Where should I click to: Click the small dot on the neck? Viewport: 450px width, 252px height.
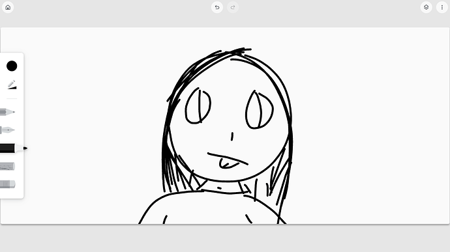220,188
